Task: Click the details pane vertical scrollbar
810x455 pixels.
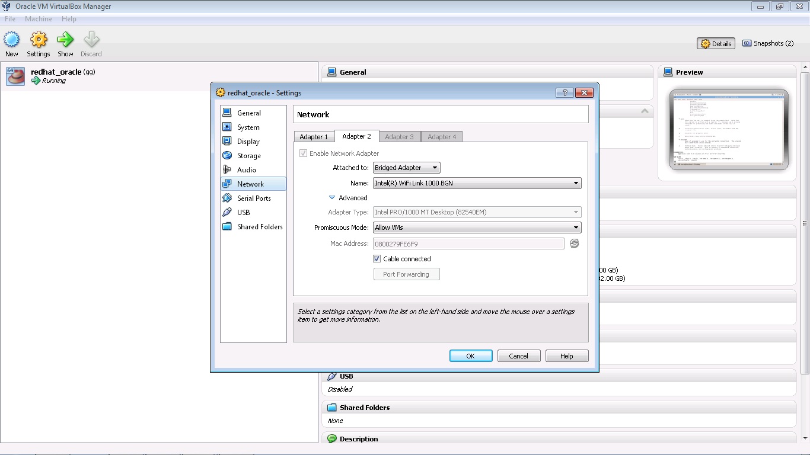Action: coord(805,223)
